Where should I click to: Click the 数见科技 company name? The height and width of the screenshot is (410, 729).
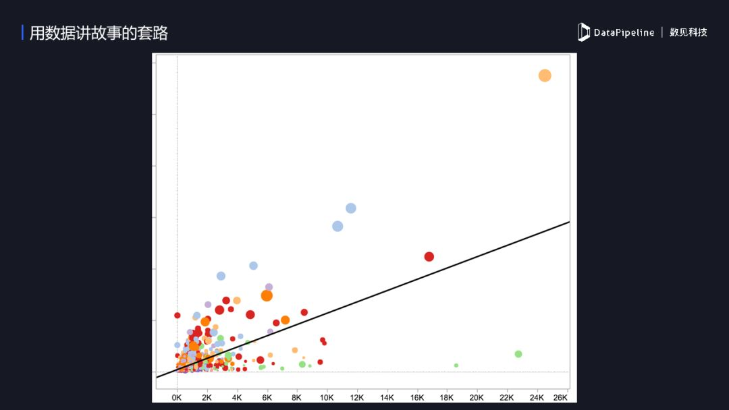[x=688, y=32]
